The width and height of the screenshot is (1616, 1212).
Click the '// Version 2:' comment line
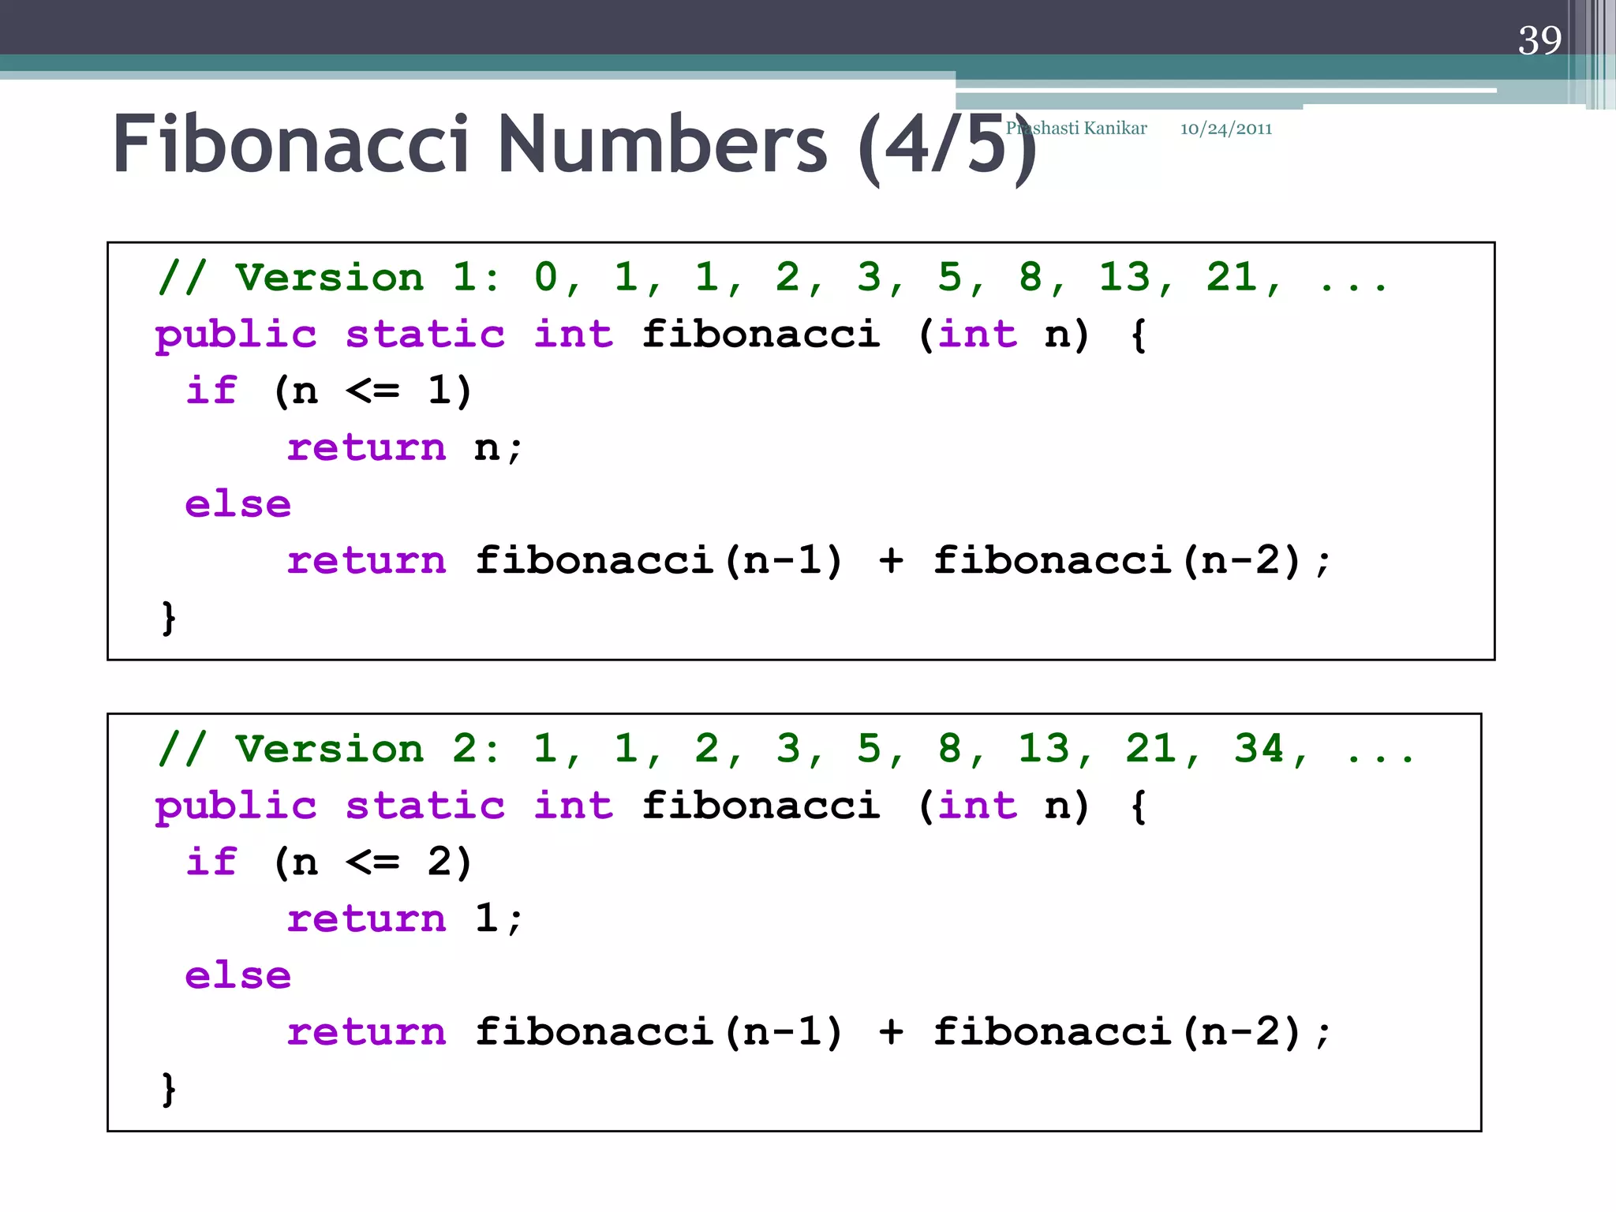[785, 749]
